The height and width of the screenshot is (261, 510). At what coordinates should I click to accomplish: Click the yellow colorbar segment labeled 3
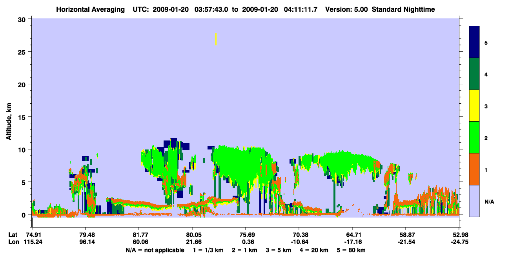pos(474,106)
